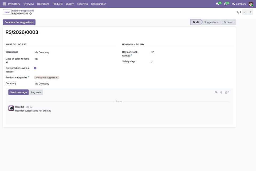Show the Product categories help tooltip
256x171 pixels.
28,77
